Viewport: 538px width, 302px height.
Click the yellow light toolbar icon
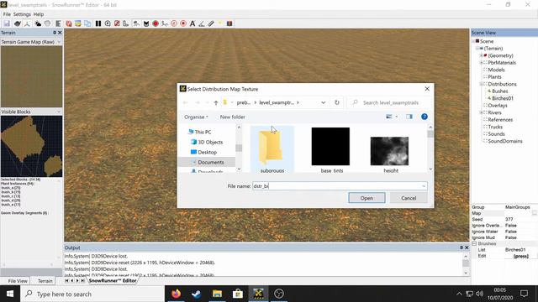(x=220, y=23)
